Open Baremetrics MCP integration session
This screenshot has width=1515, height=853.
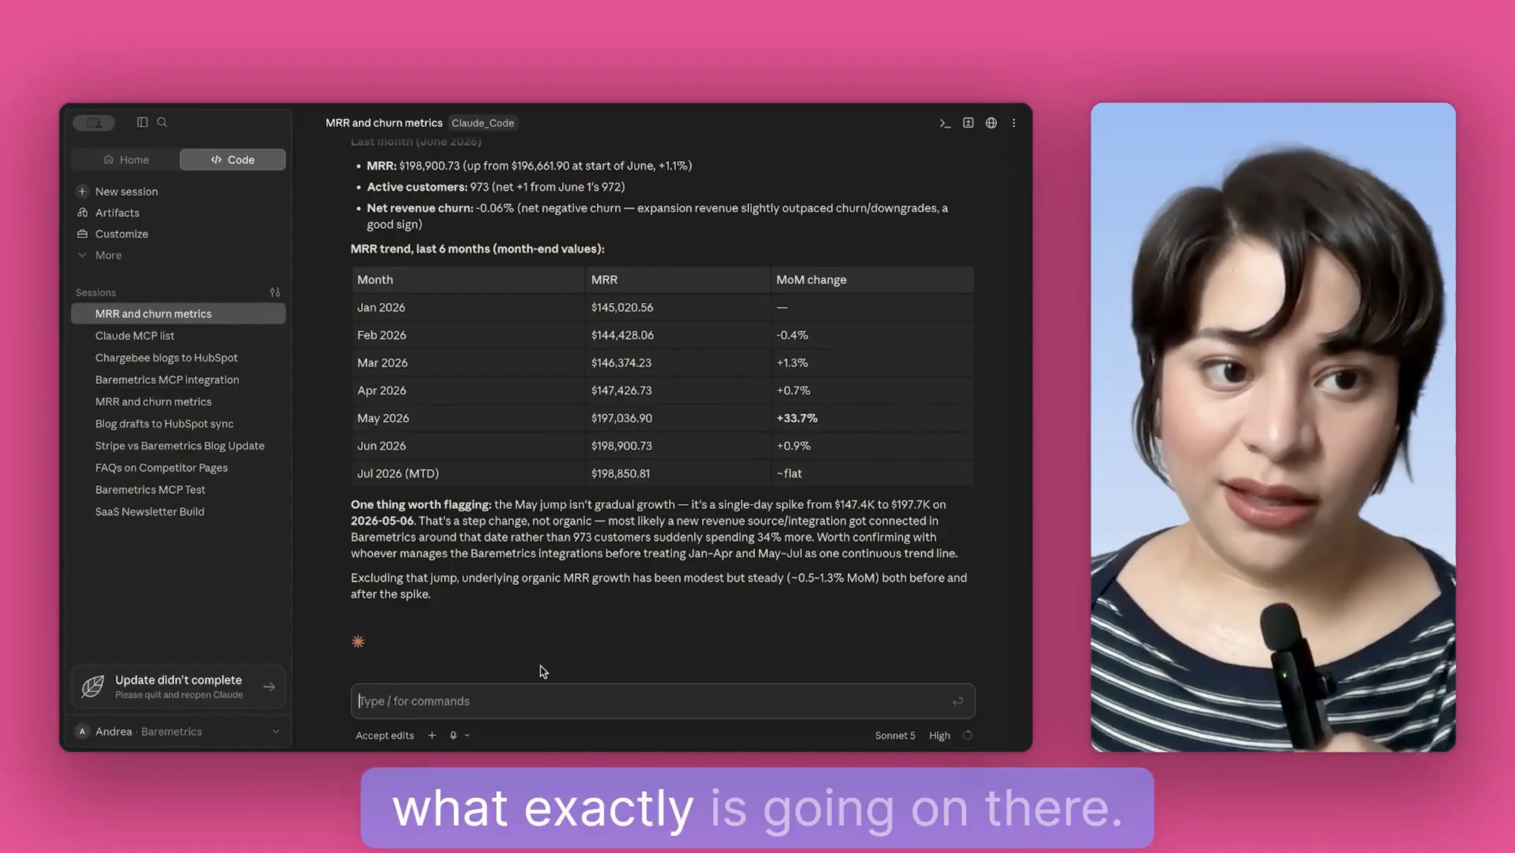[x=178, y=379]
